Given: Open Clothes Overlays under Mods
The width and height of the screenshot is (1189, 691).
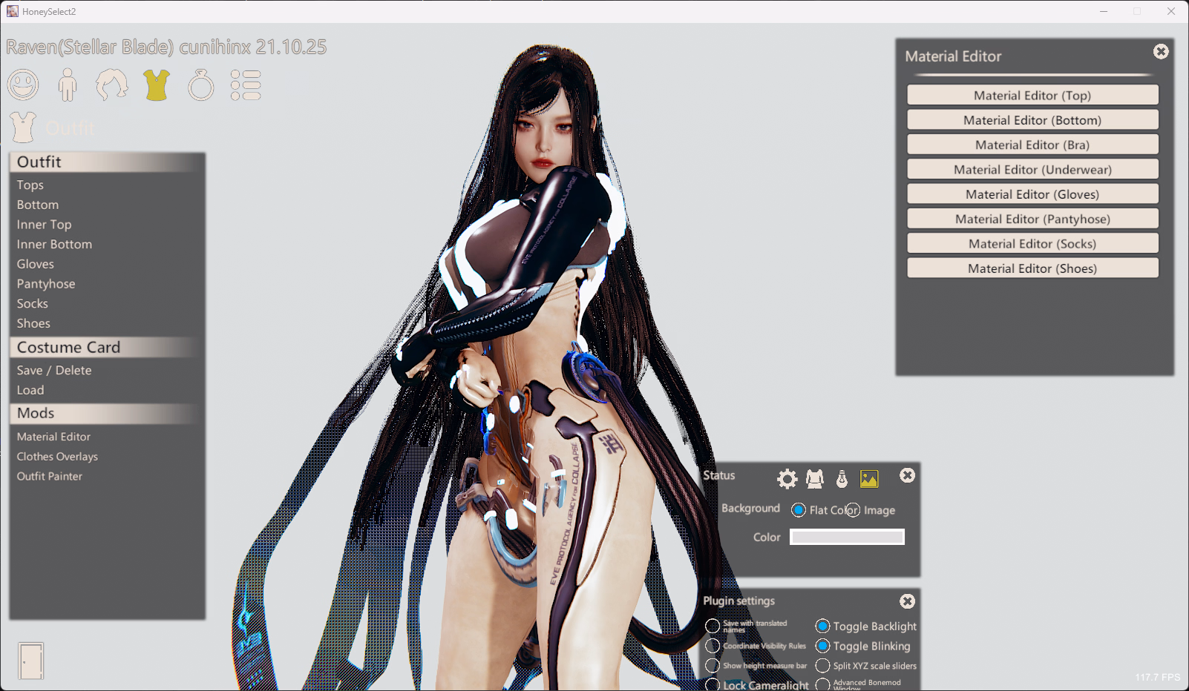Looking at the screenshot, I should tap(57, 457).
